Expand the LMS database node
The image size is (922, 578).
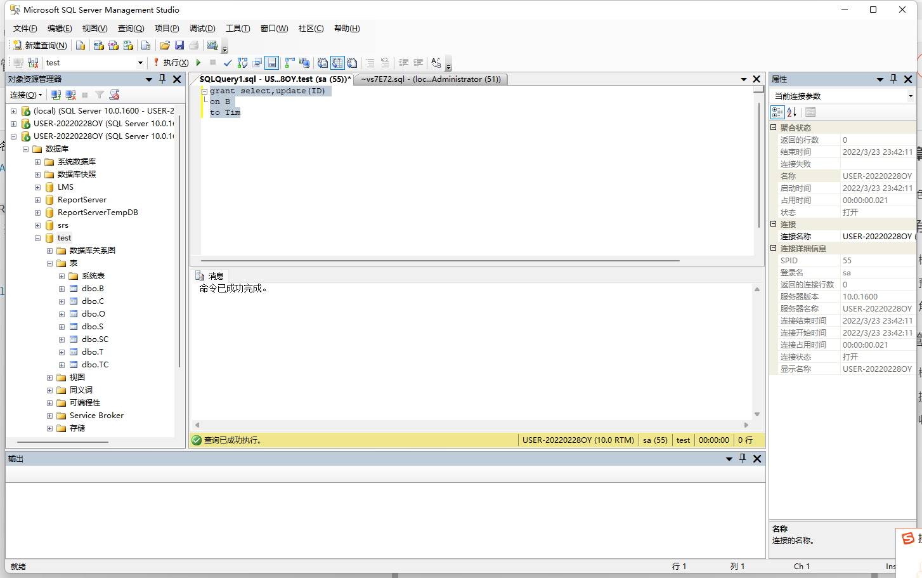pyautogui.click(x=37, y=187)
